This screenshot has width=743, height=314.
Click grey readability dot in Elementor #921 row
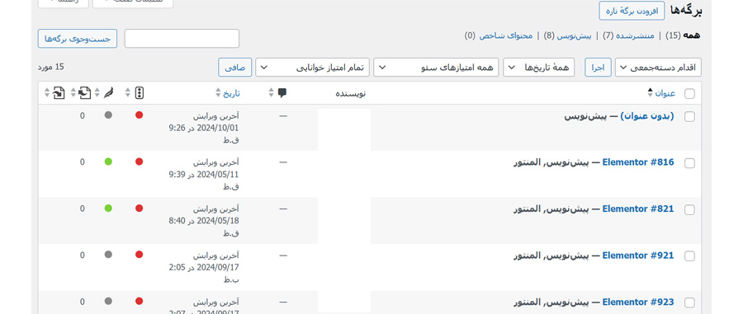[108, 255]
